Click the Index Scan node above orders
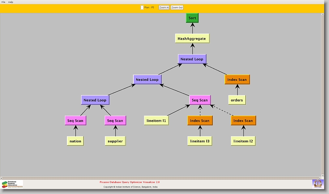Screen dimensions: 329x194 click(237, 80)
